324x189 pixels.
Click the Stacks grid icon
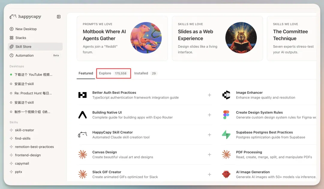[12, 38]
